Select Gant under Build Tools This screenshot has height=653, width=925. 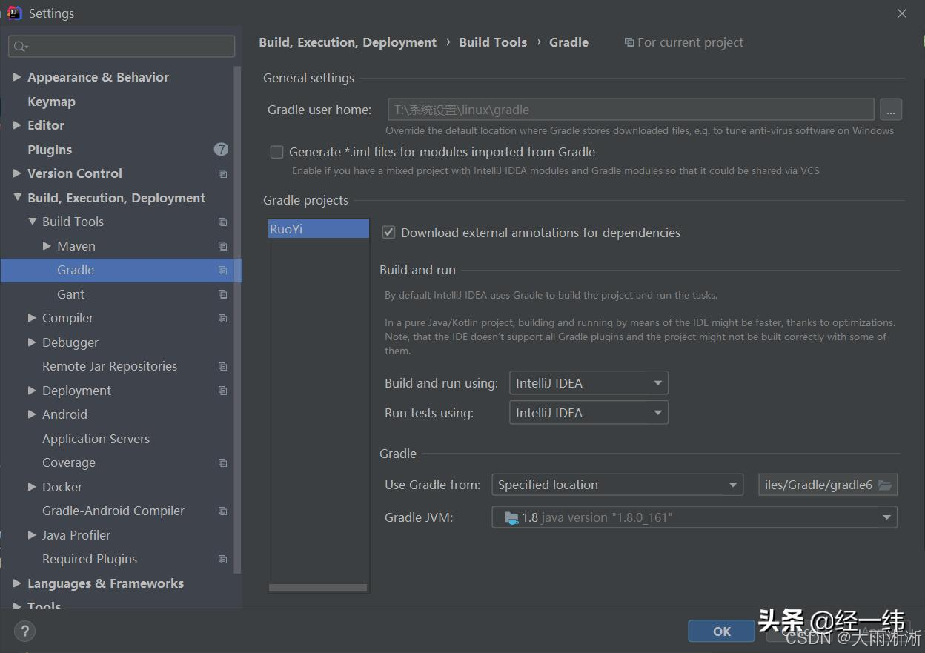70,294
